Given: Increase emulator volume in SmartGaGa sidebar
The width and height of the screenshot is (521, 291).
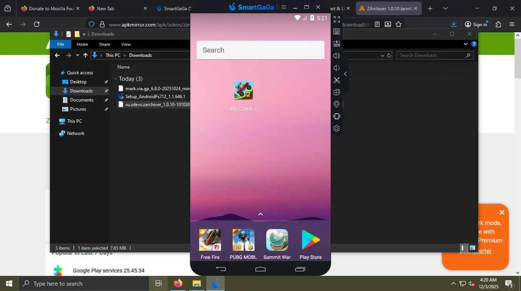Looking at the screenshot, I should pos(337,56).
